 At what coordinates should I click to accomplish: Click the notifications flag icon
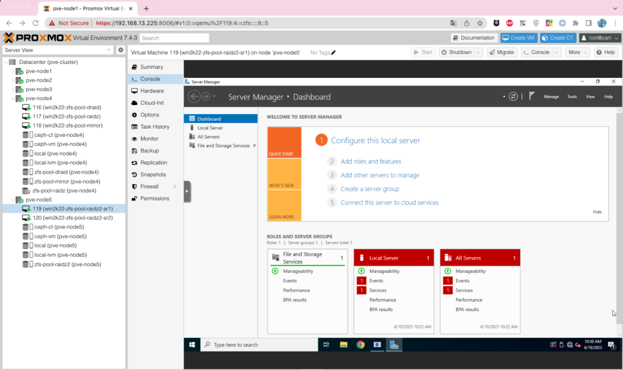point(532,96)
